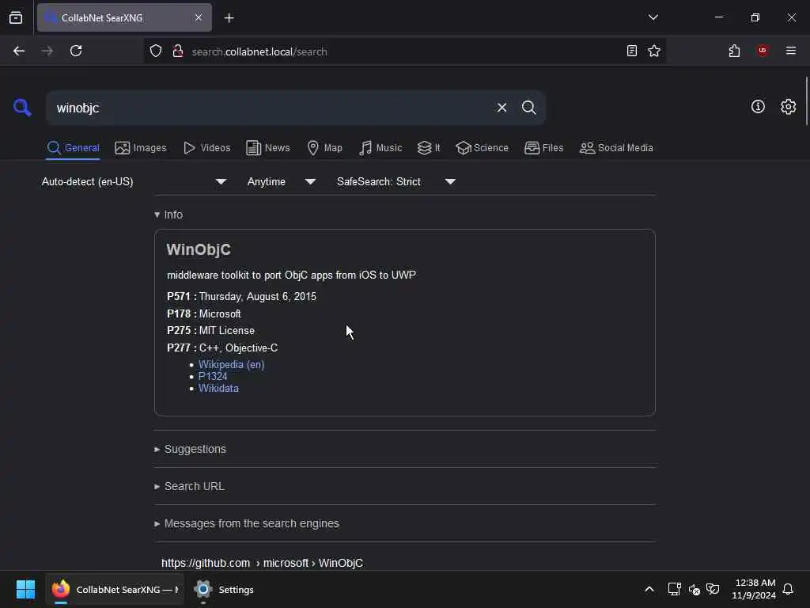810x608 pixels.
Task: Open github.com microsoft WinObjC result
Action: pyautogui.click(x=262, y=563)
